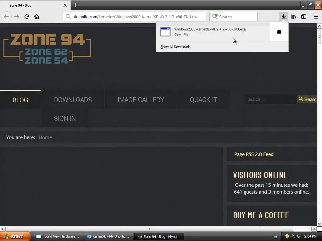Click Show All Downloads link

pyautogui.click(x=175, y=47)
